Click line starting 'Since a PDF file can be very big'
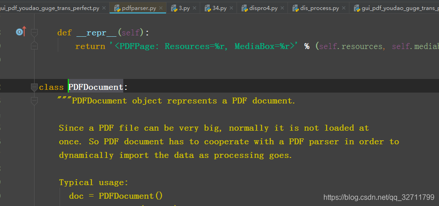Screen dimensions: 439x206 pos(214,128)
